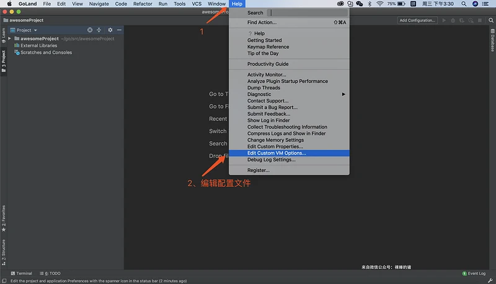Open the Refactor menu
The height and width of the screenshot is (284, 496).
143,4
